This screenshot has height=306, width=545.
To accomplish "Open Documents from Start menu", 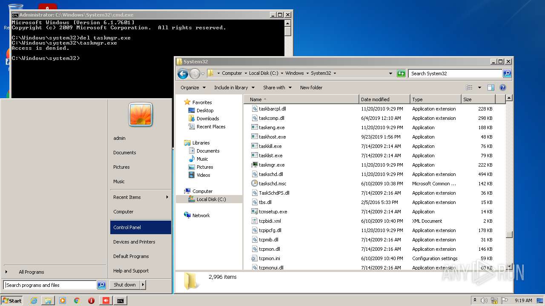I will pyautogui.click(x=141, y=153).
